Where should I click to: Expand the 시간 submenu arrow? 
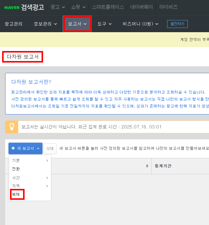point(47,178)
